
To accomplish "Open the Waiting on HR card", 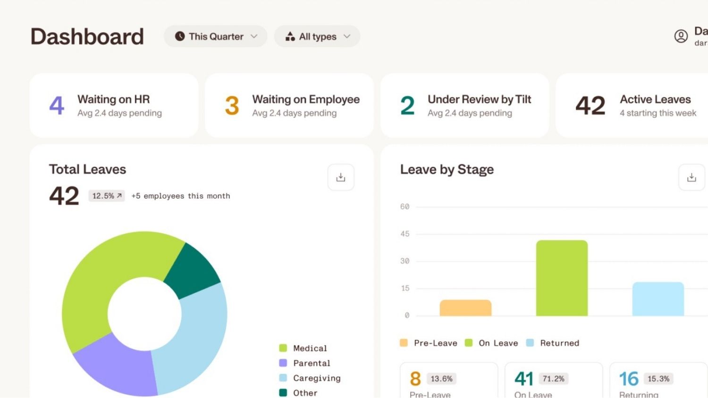I will (114, 106).
